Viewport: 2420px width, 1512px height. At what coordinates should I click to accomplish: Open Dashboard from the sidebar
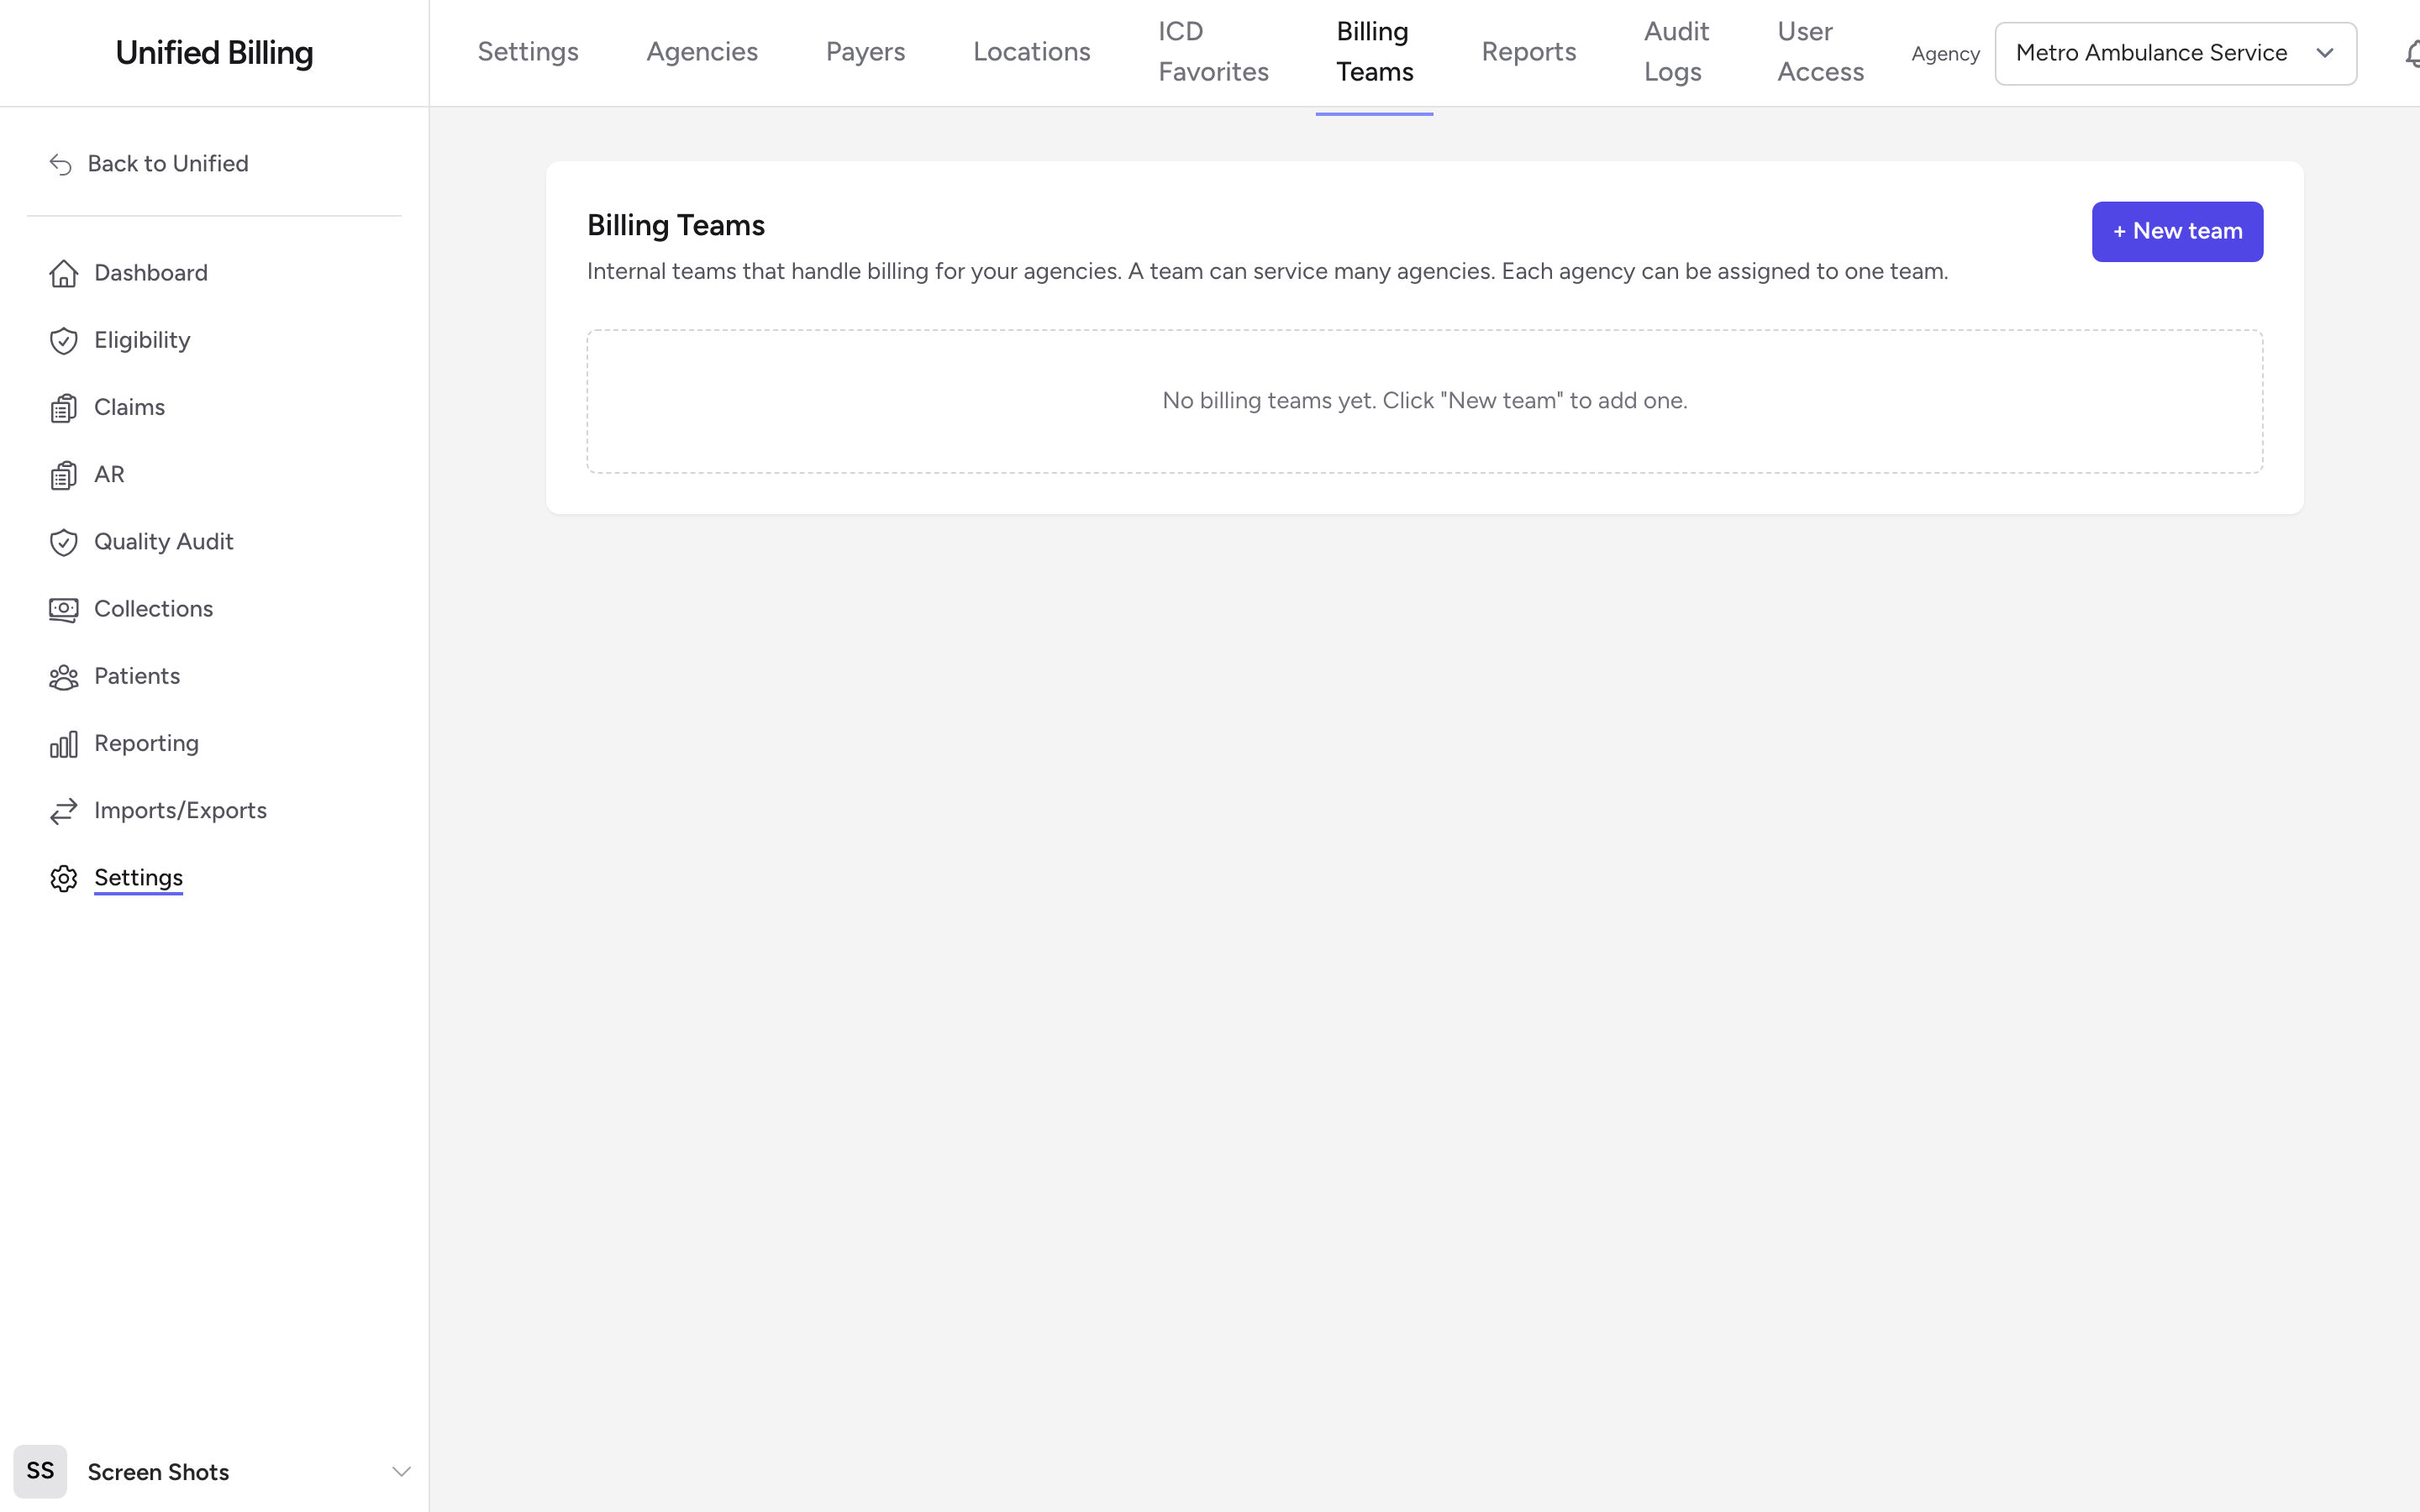tap(151, 273)
